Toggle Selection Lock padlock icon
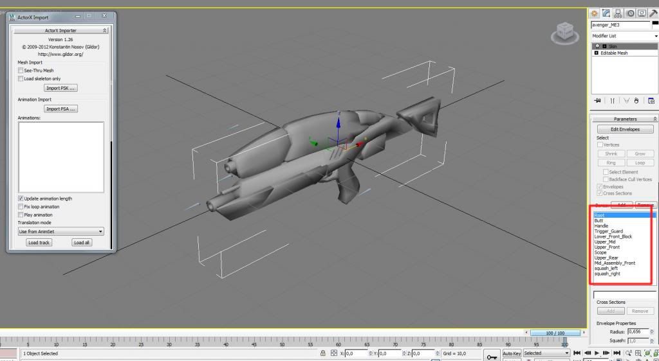Viewport: 659px width, 361px height. 323,353
